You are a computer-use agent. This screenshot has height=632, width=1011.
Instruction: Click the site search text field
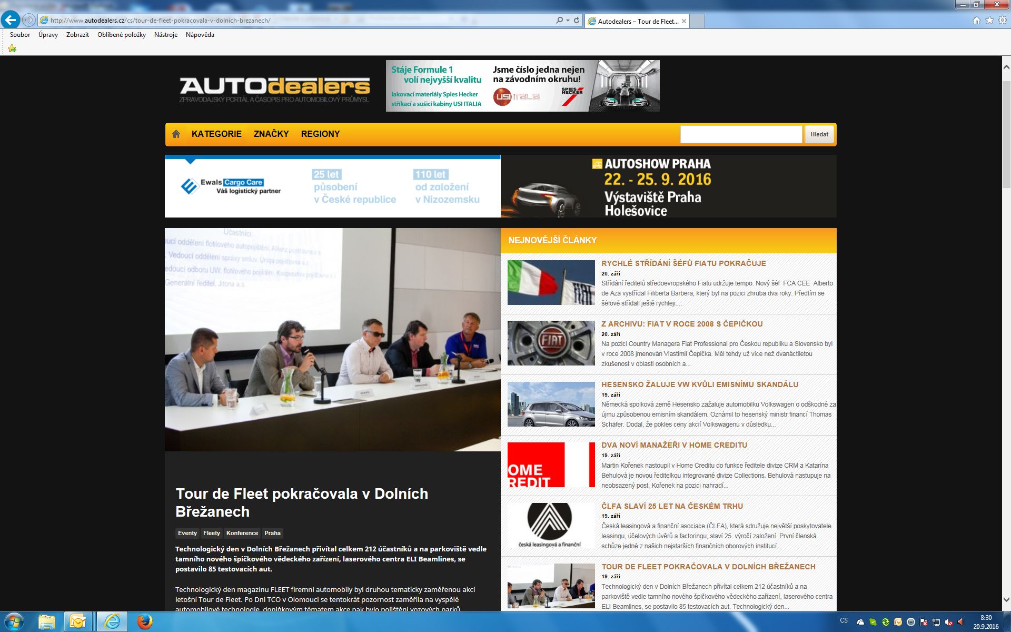[x=741, y=134]
